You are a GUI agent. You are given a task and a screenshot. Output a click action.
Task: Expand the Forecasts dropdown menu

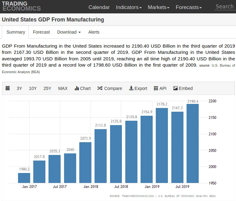coord(188,7)
